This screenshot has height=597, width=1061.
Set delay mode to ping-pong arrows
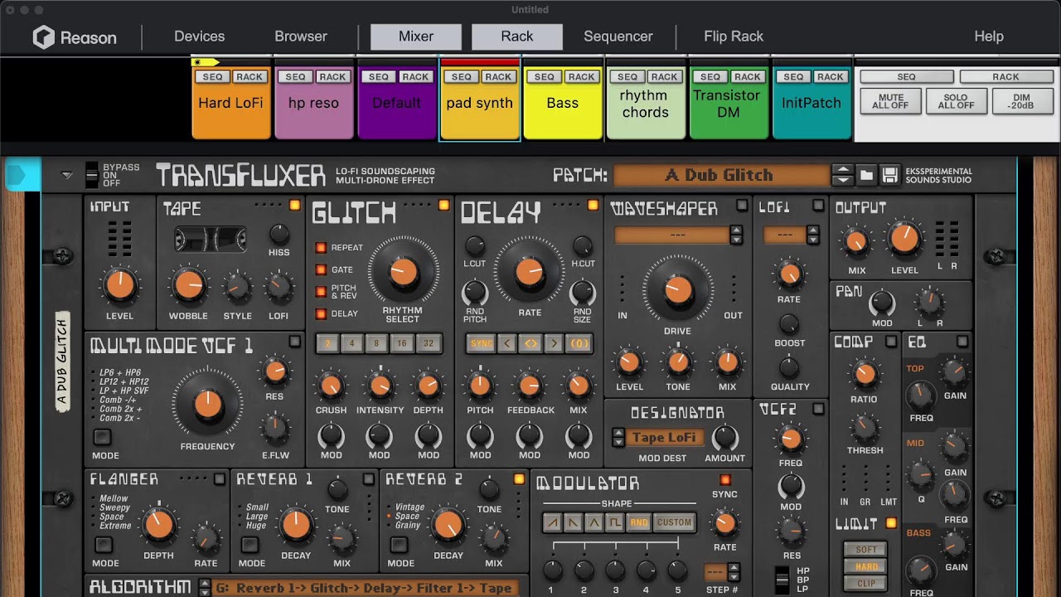point(530,343)
